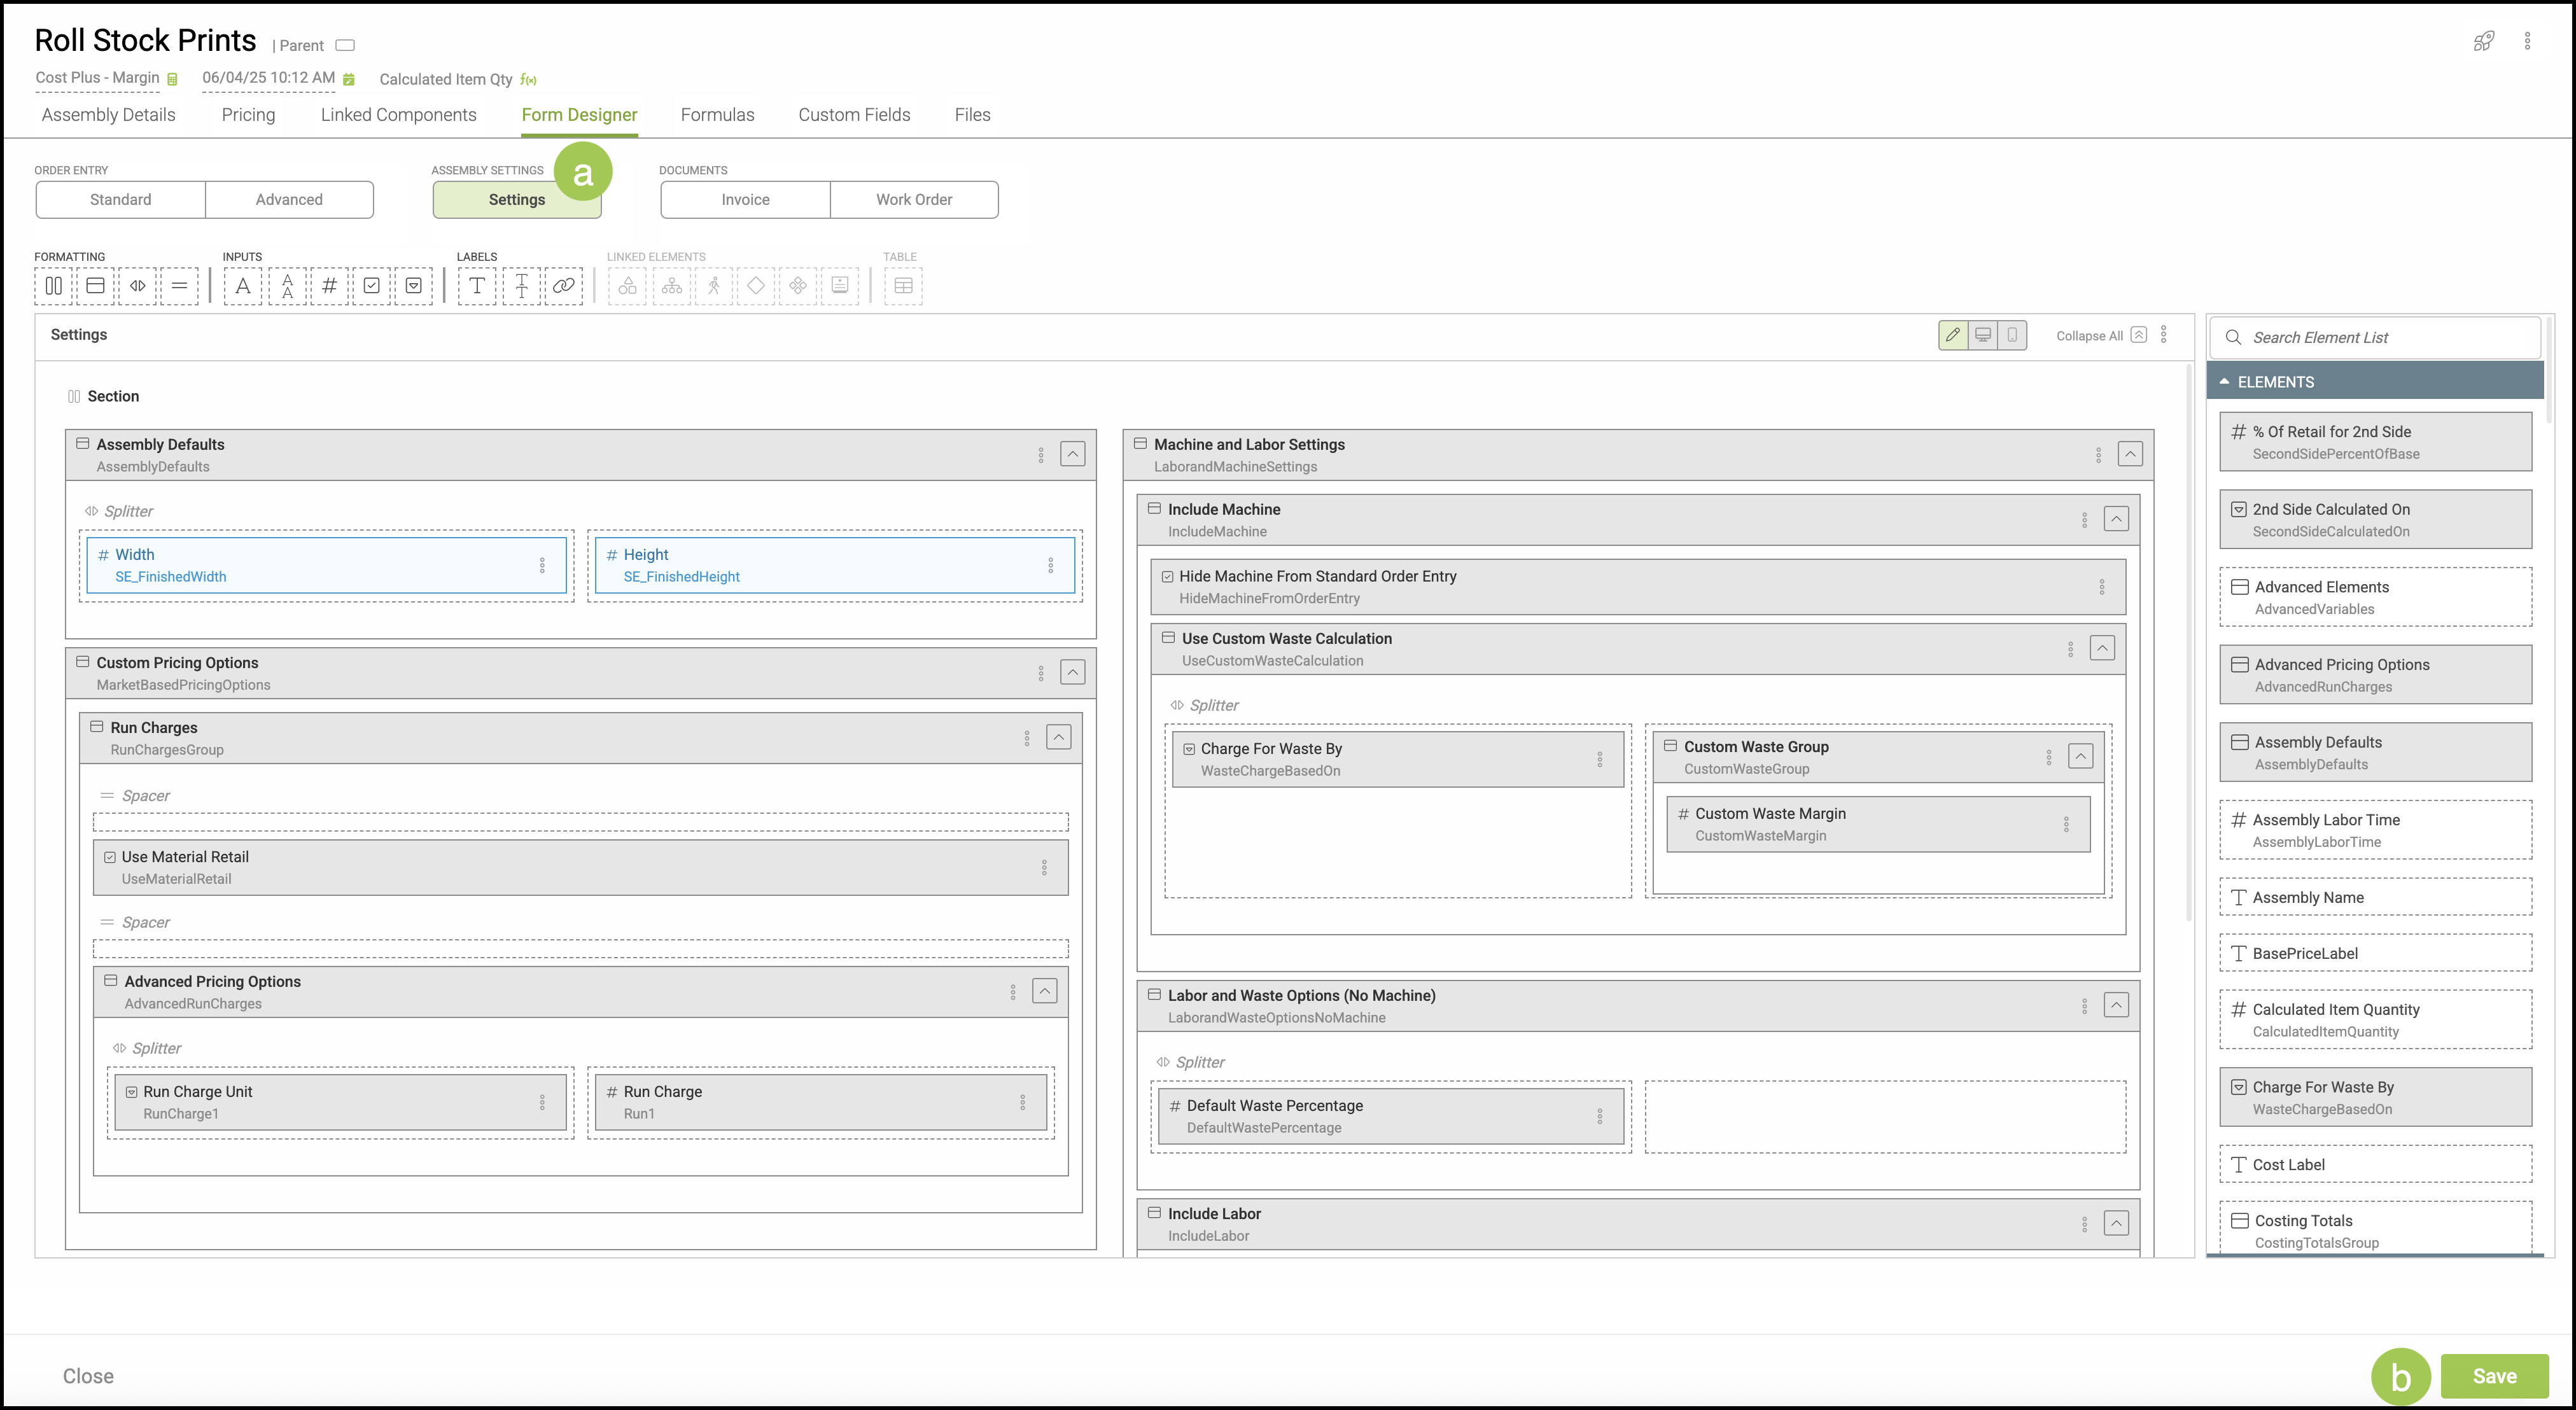Select the Section formatting icon

pyautogui.click(x=54, y=286)
